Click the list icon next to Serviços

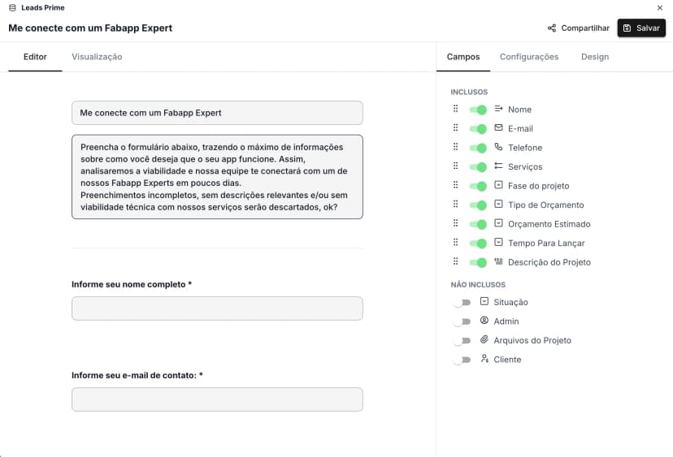(498, 166)
